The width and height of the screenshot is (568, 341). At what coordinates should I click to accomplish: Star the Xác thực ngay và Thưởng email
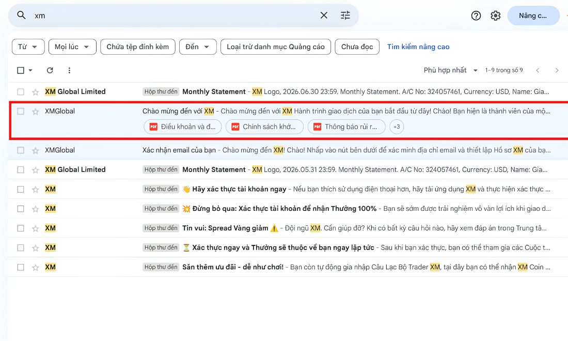point(35,248)
